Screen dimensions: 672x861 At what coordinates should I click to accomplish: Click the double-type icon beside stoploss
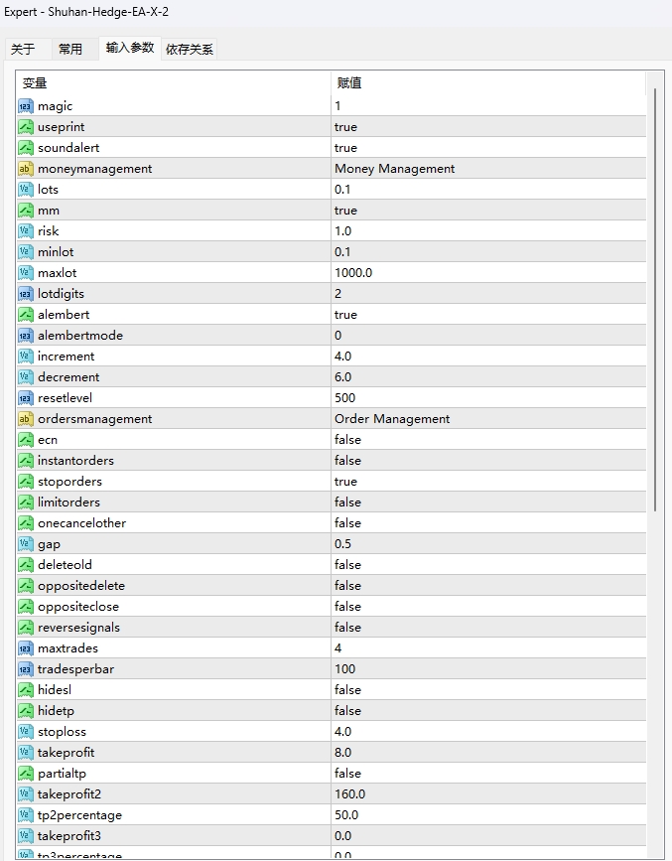26,732
